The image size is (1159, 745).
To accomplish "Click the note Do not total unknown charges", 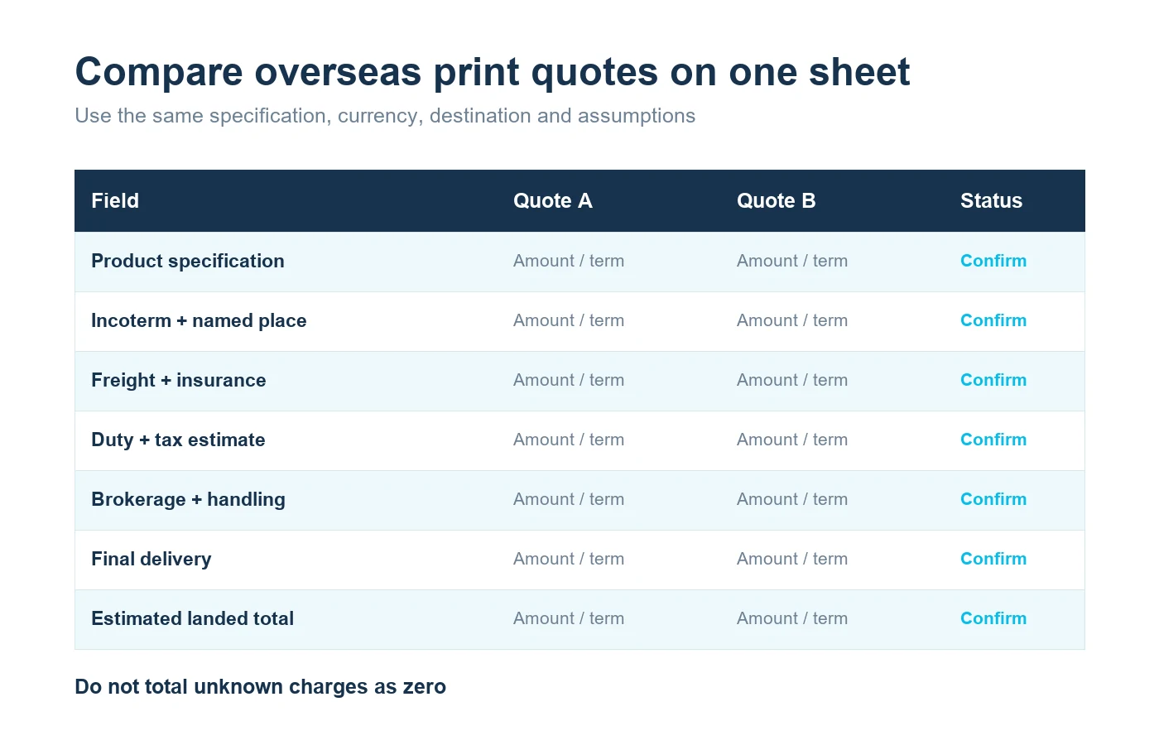I will 260,687.
